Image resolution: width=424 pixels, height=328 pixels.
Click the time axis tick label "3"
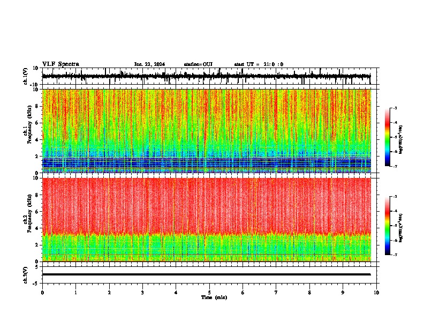tap(142, 293)
